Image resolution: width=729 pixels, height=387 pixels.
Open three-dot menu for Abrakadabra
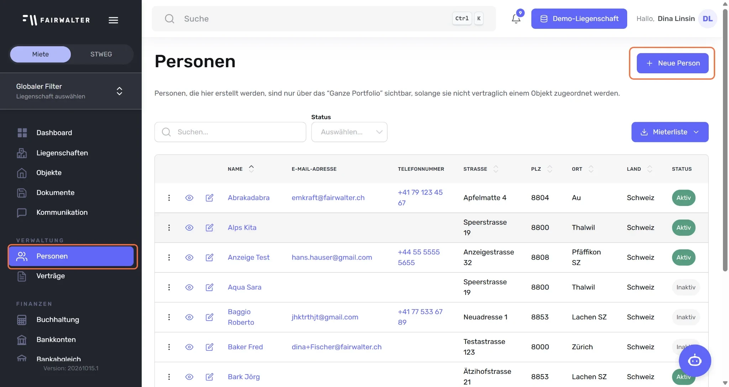pyautogui.click(x=169, y=198)
